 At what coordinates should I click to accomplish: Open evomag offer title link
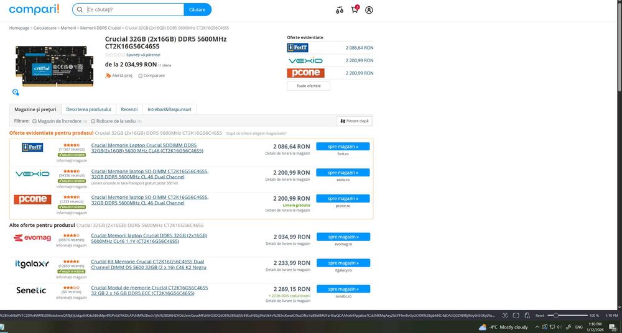149,238
